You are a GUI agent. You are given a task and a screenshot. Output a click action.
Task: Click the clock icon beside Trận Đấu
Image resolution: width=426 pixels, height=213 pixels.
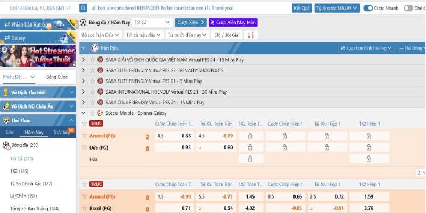click(95, 48)
